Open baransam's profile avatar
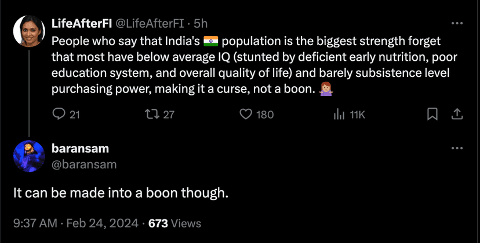 29,156
